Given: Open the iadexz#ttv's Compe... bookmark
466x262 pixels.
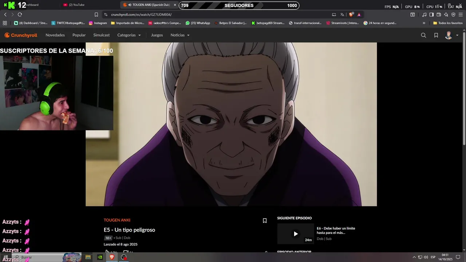Looking at the screenshot, I should tap(165, 23).
